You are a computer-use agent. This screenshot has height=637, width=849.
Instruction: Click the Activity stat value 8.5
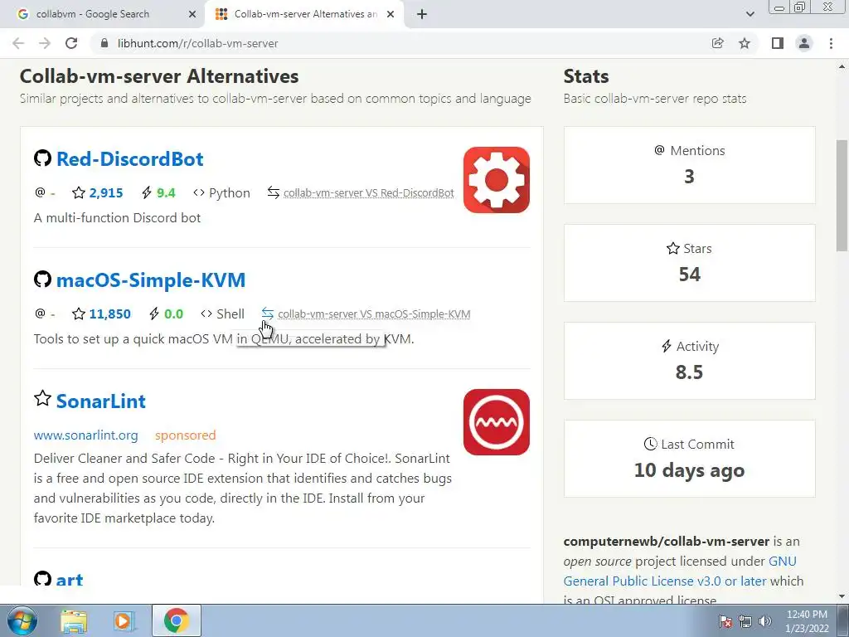[x=689, y=372]
